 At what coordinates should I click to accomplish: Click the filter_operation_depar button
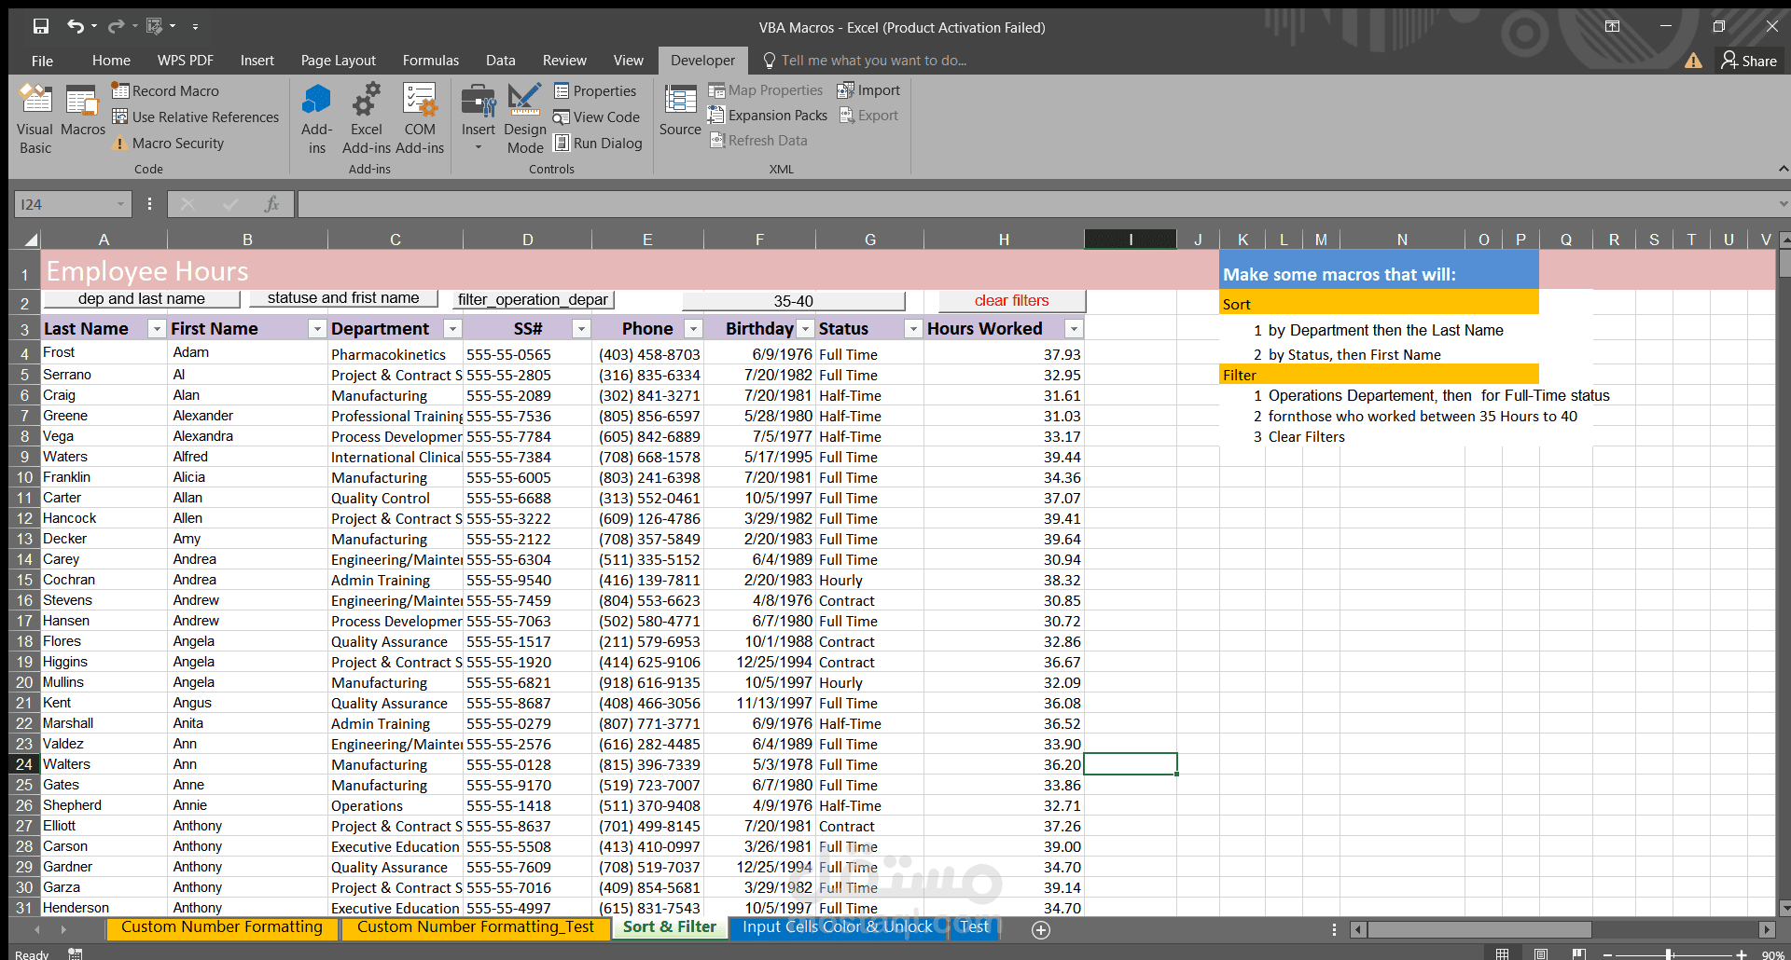coord(533,300)
